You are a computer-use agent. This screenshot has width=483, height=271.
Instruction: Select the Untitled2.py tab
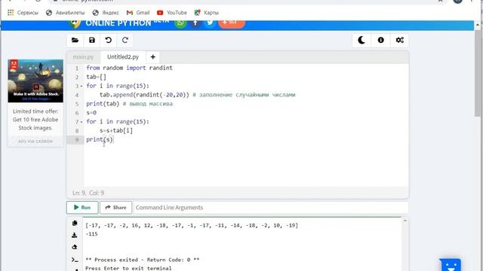[123, 57]
